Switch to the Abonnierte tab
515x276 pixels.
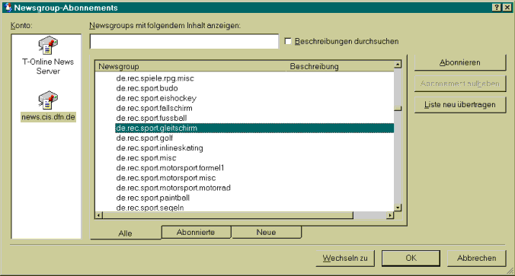tap(196, 232)
